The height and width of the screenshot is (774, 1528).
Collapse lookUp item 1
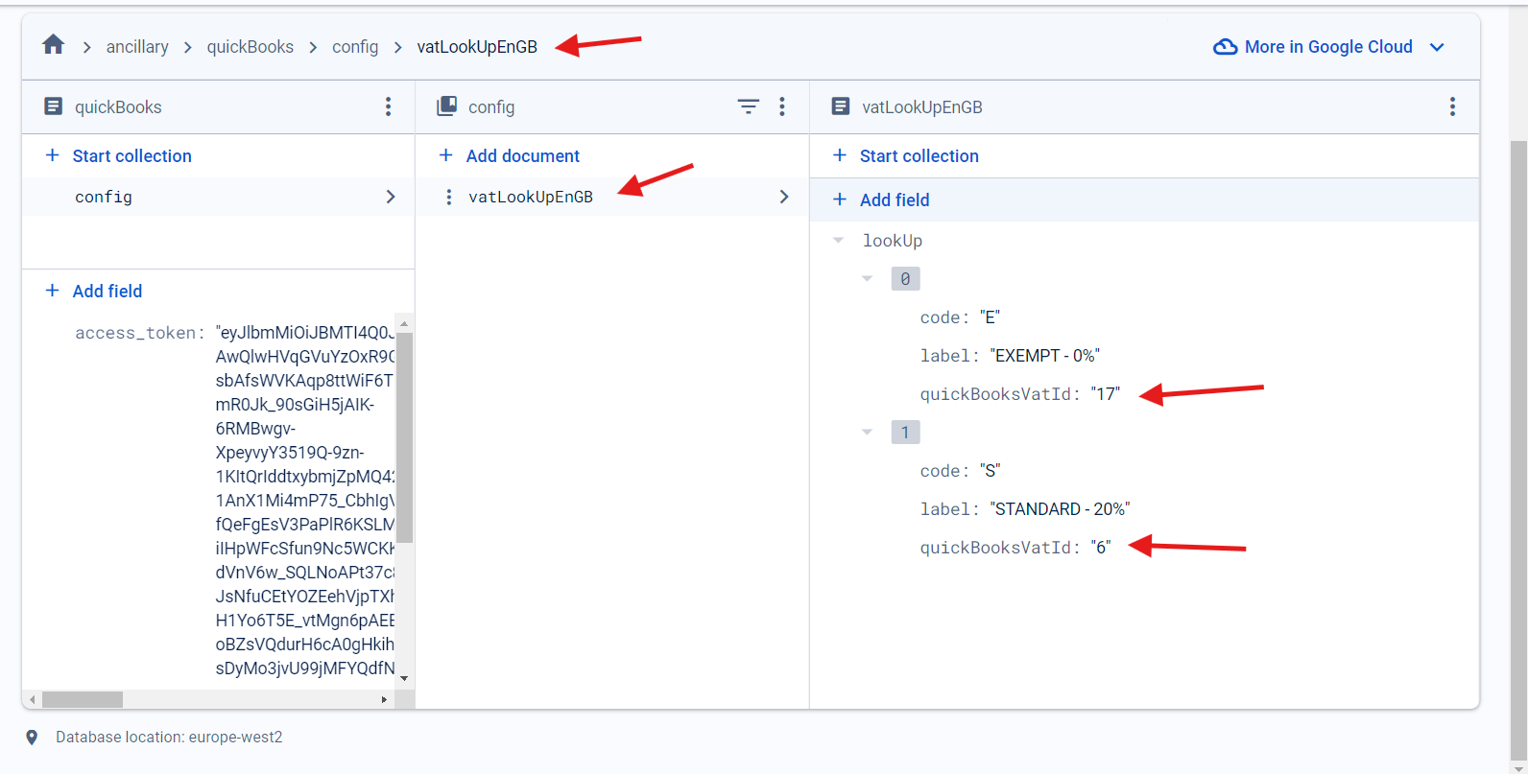(x=868, y=433)
